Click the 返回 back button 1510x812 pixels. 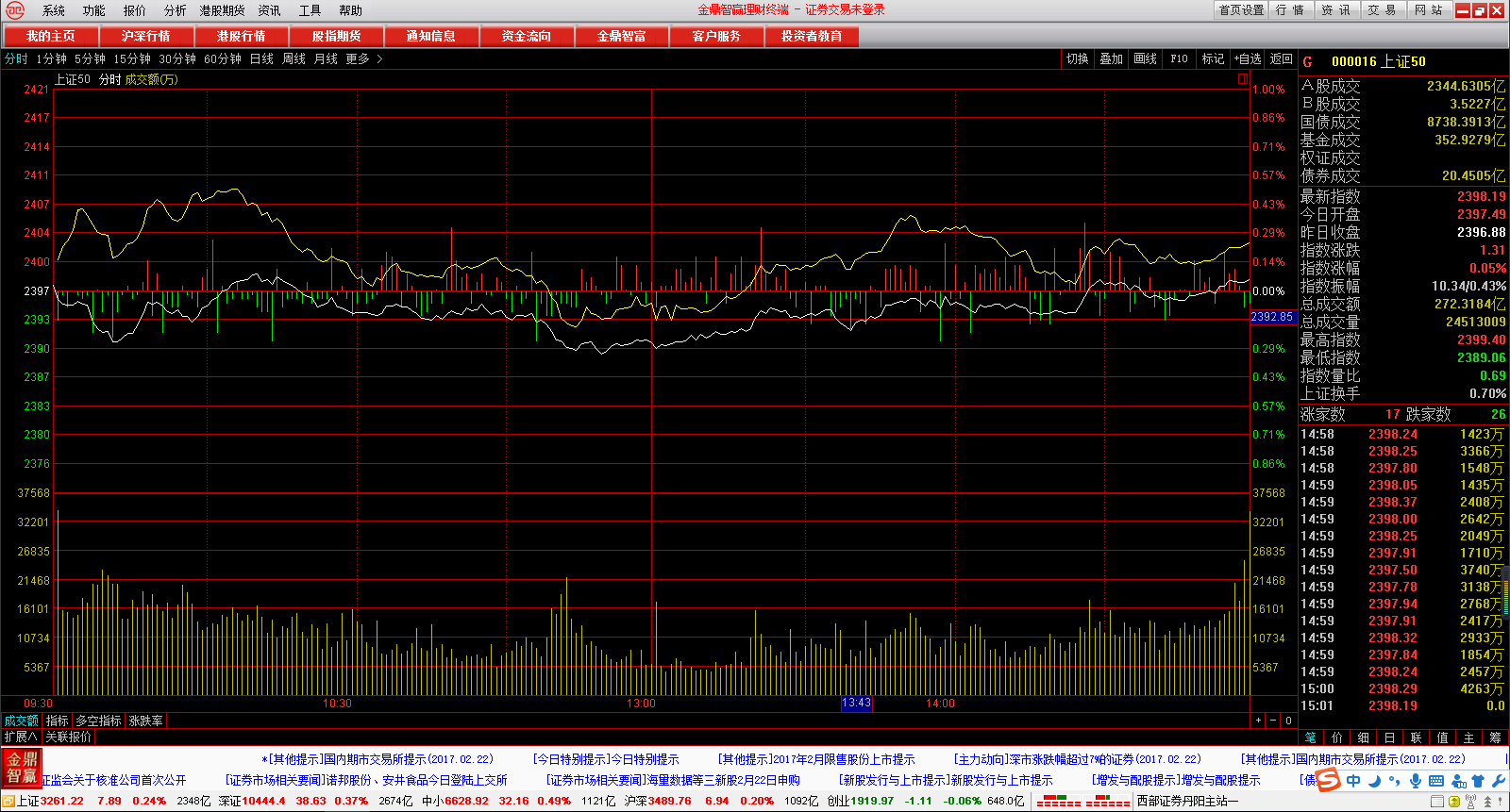(1281, 58)
